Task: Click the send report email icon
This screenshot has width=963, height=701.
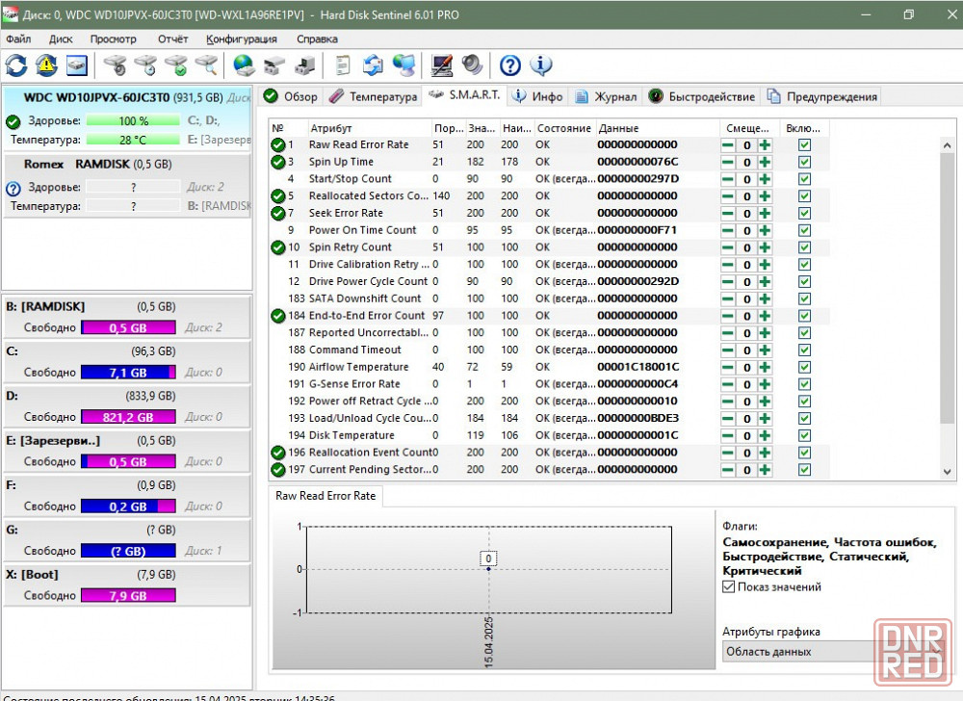Action: pos(373,65)
